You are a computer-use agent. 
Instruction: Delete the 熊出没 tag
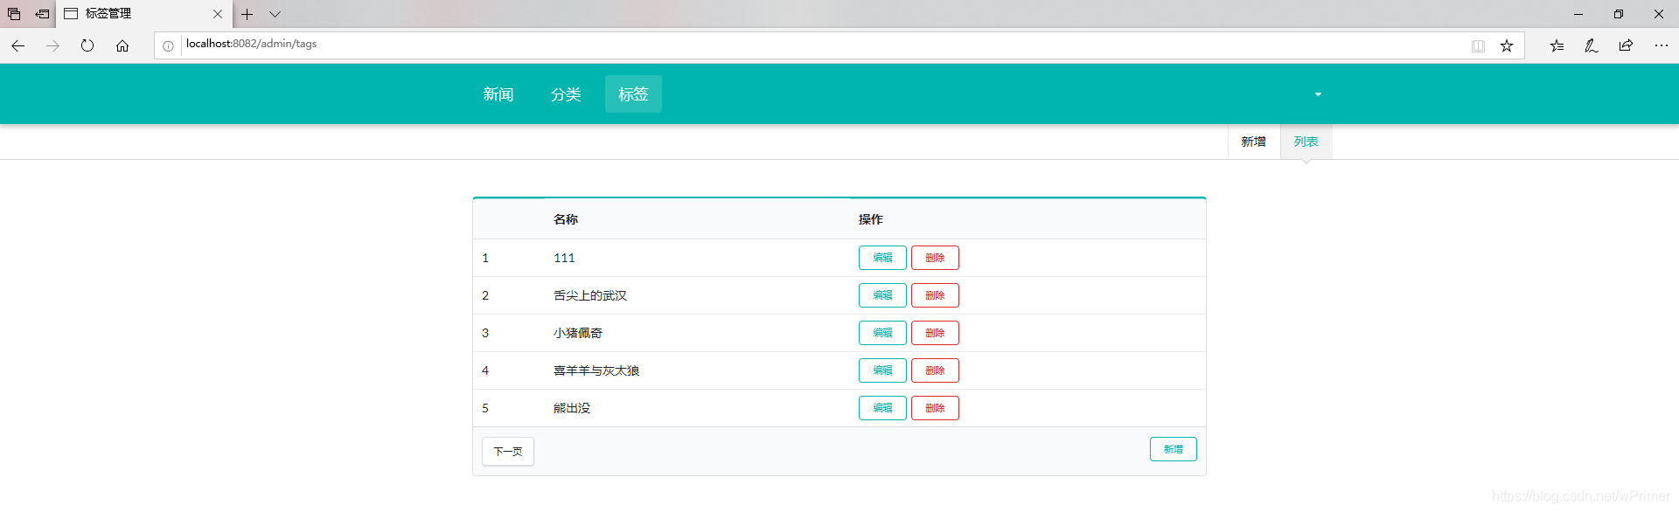coord(935,408)
